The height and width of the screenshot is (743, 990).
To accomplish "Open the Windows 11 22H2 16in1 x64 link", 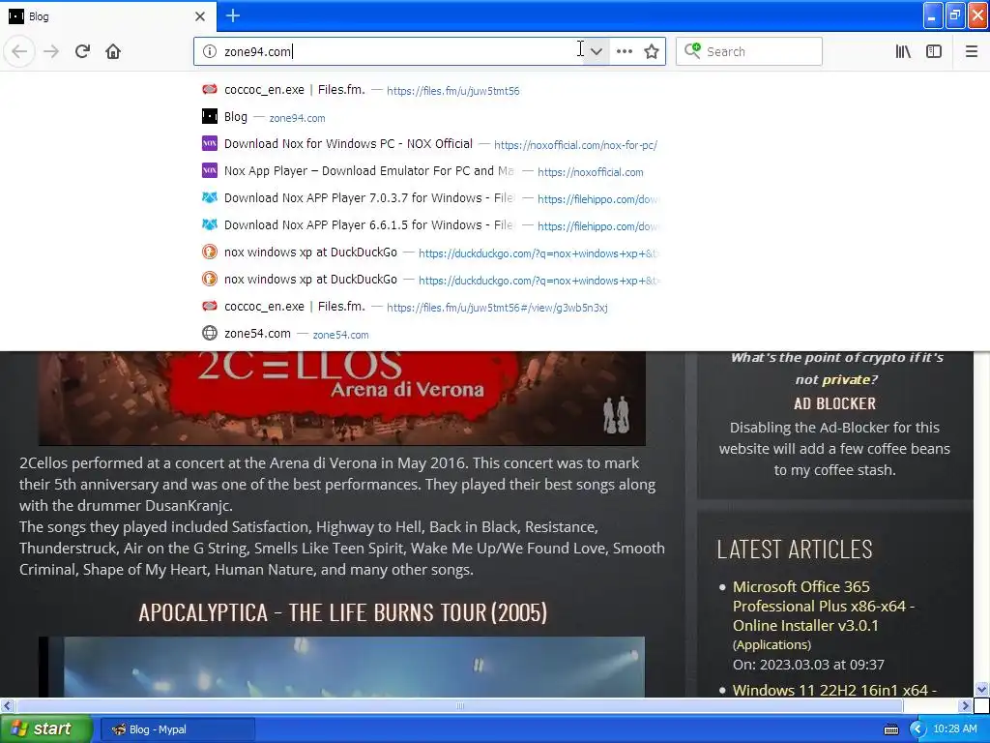I will tap(834, 690).
